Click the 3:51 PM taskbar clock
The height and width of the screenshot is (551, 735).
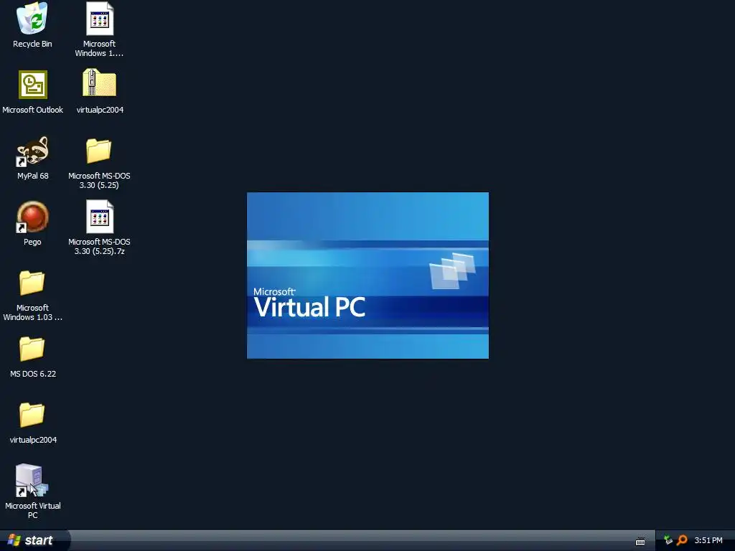tap(708, 540)
